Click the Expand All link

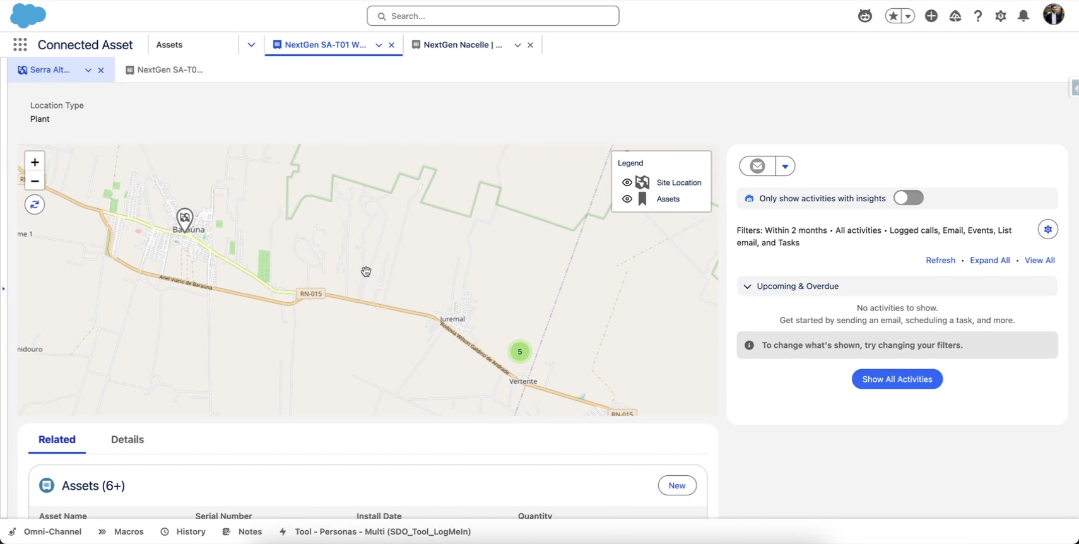pos(989,260)
